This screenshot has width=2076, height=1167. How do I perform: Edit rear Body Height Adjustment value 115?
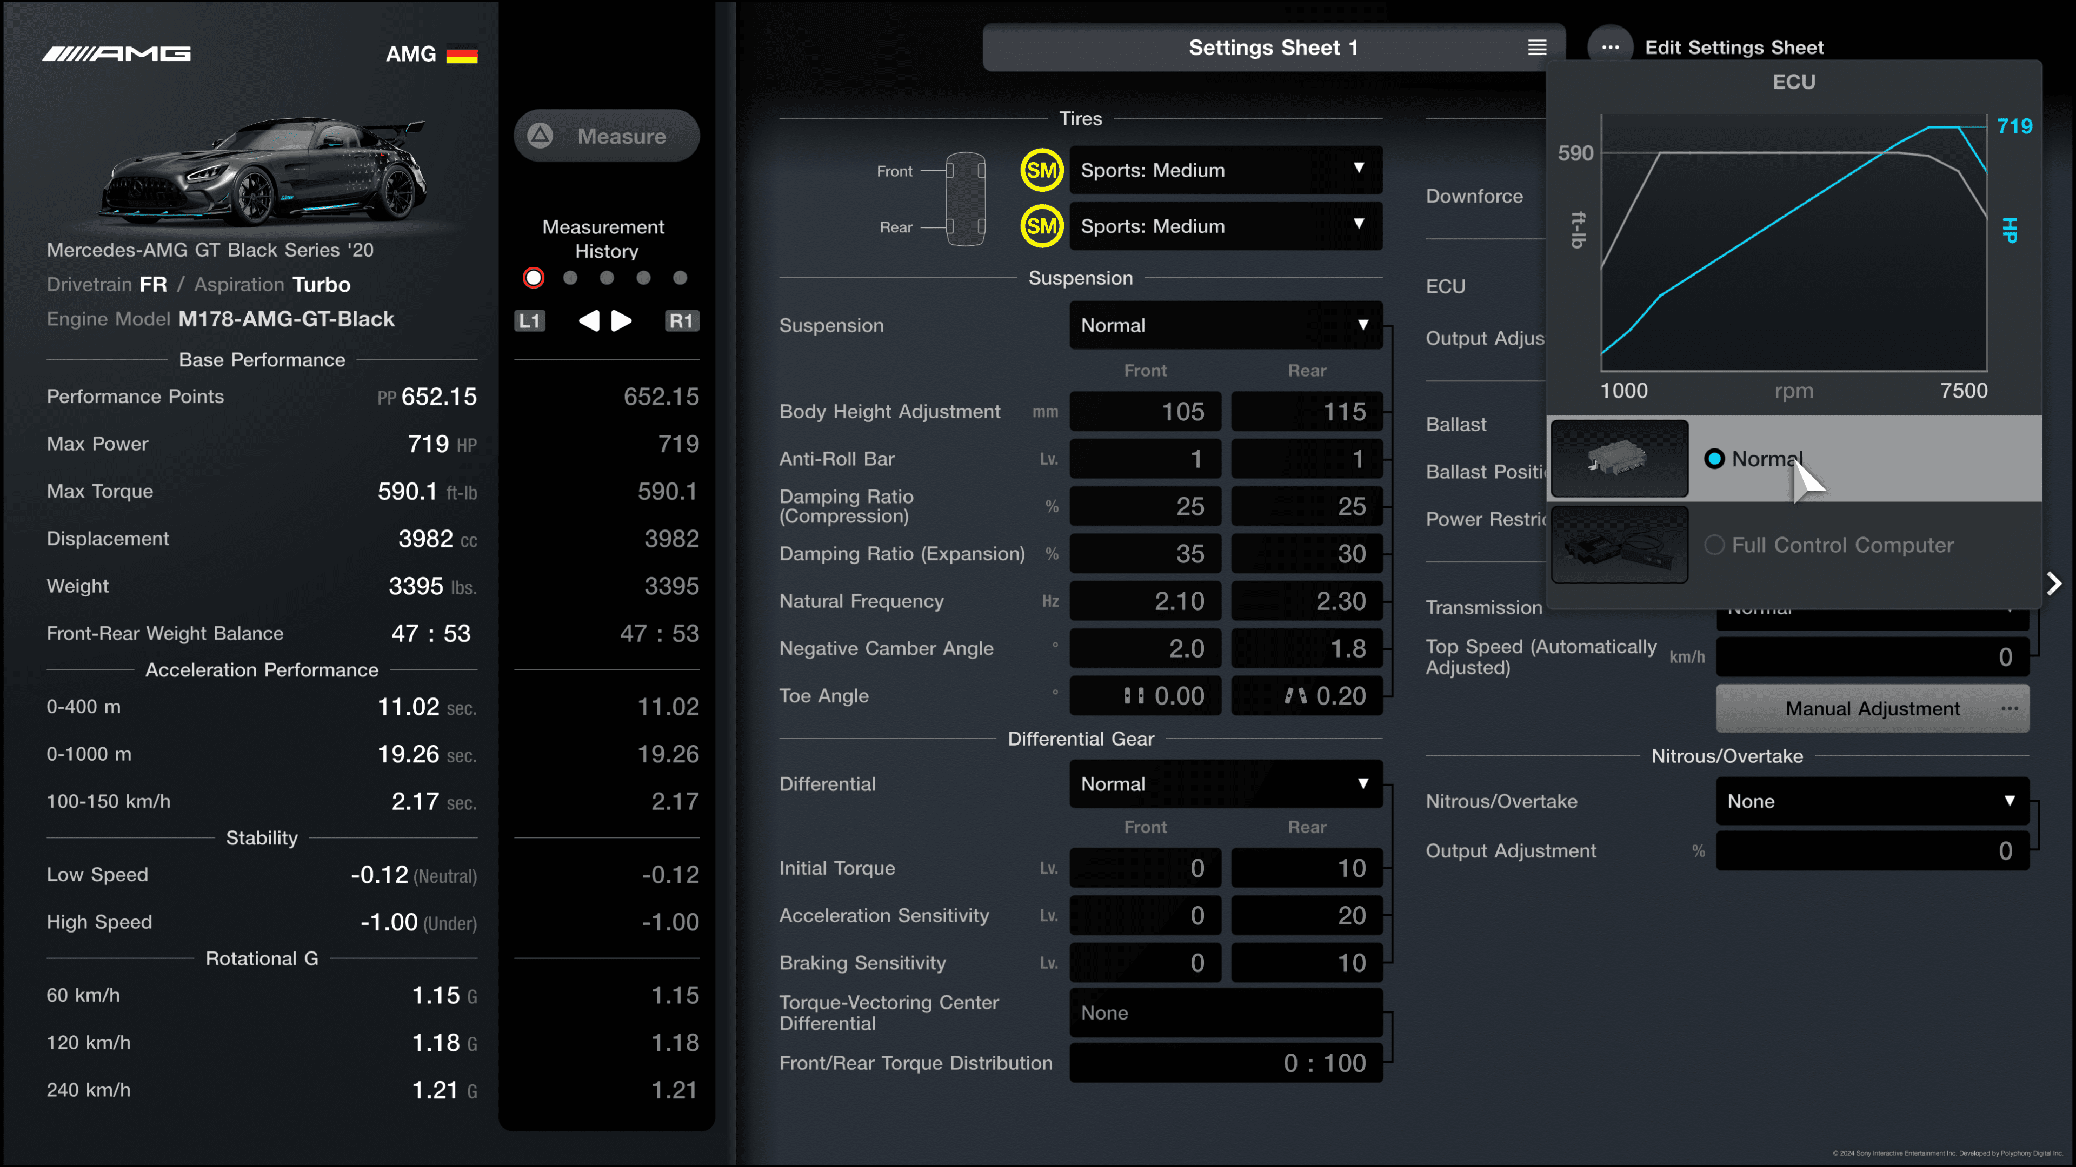pyautogui.click(x=1306, y=412)
